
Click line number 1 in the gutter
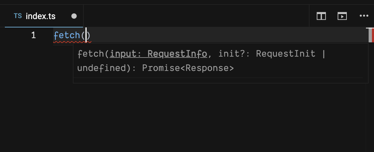pos(33,35)
